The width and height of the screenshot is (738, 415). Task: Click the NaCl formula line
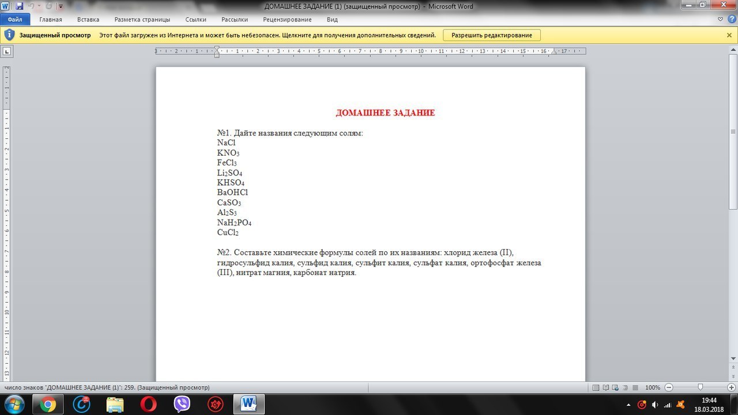pos(227,142)
